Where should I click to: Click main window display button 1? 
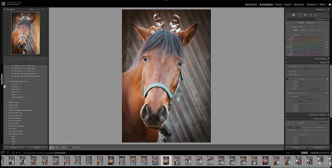click(x=3, y=153)
